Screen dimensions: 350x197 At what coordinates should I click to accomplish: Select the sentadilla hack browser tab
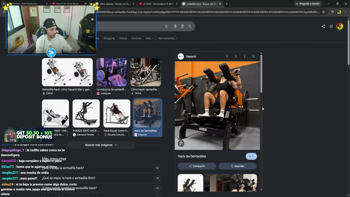(x=202, y=4)
